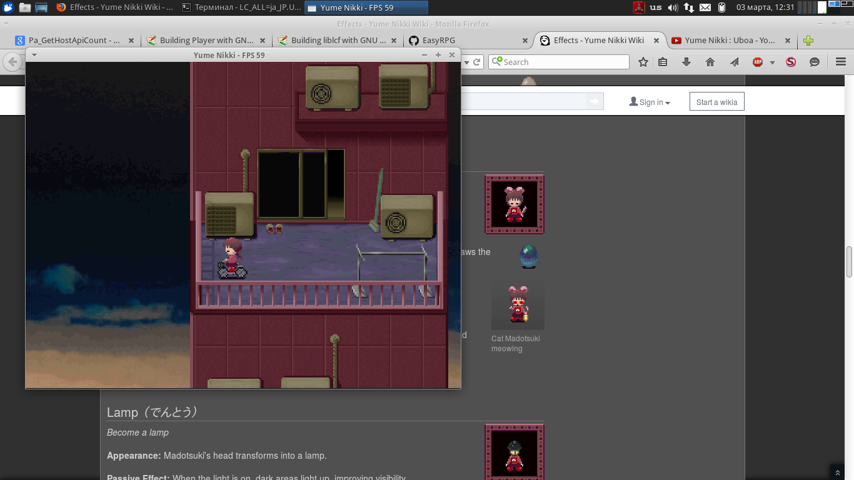
Task: Open the Lamp effect Madotsuki thumbnail
Action: [x=515, y=452]
